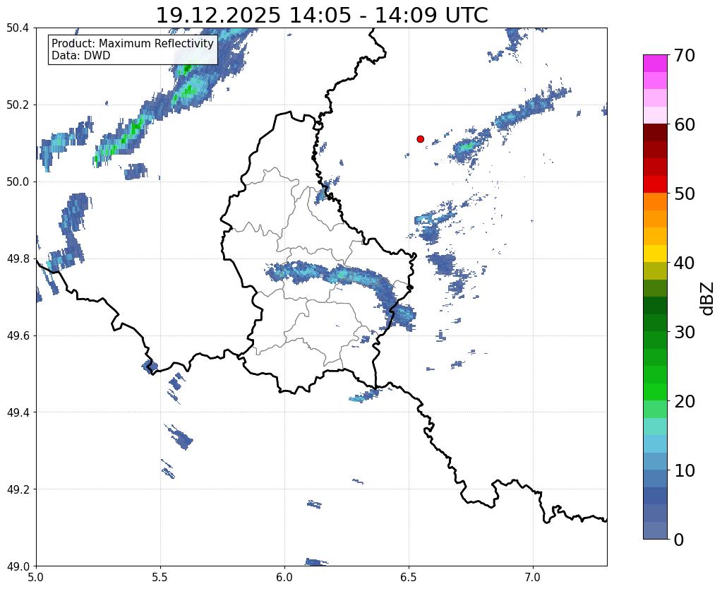Click the longitude axis label 5.5
The image size is (722, 589).
click(x=160, y=577)
